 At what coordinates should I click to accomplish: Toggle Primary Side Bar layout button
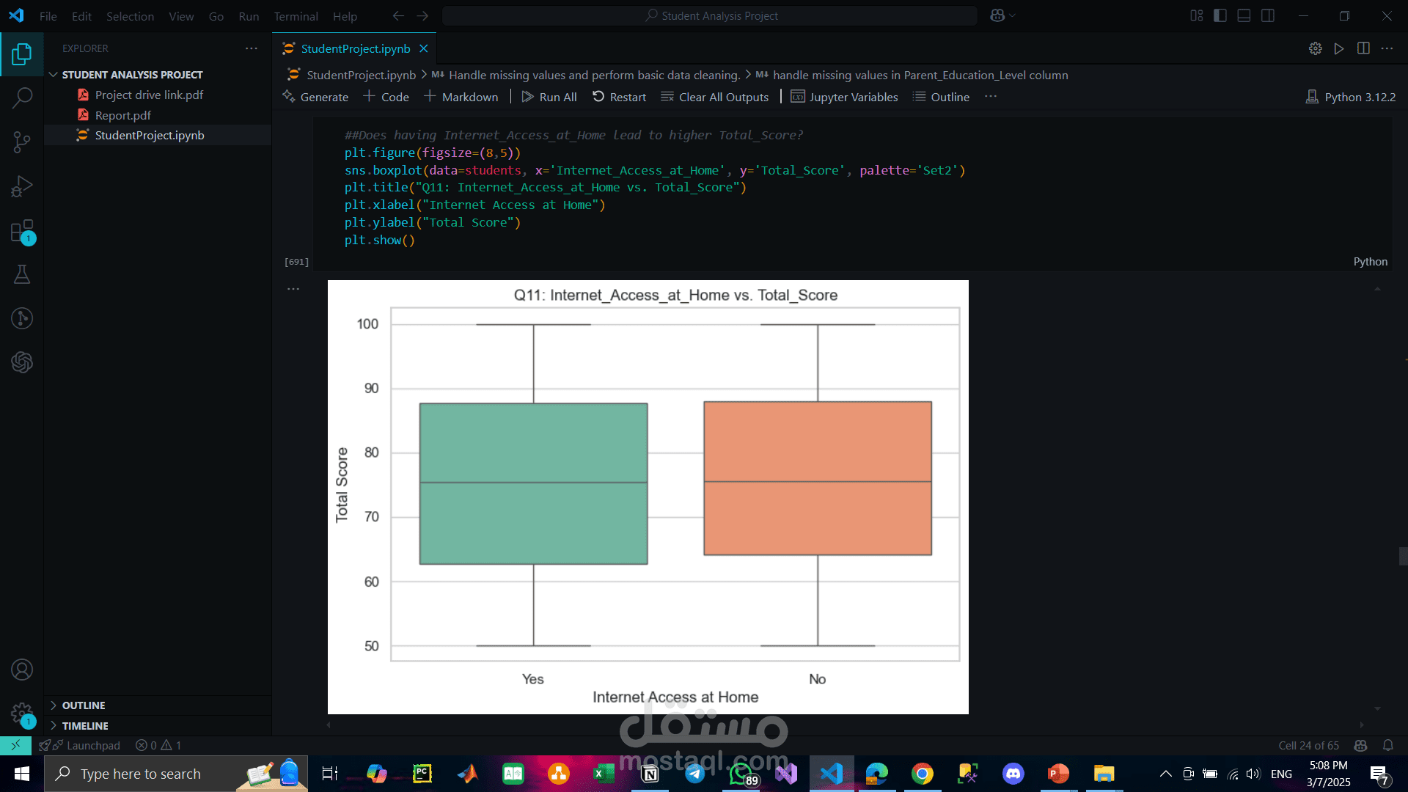(x=1220, y=15)
